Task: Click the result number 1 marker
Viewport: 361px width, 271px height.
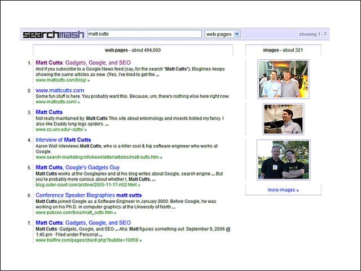Action: [29, 63]
